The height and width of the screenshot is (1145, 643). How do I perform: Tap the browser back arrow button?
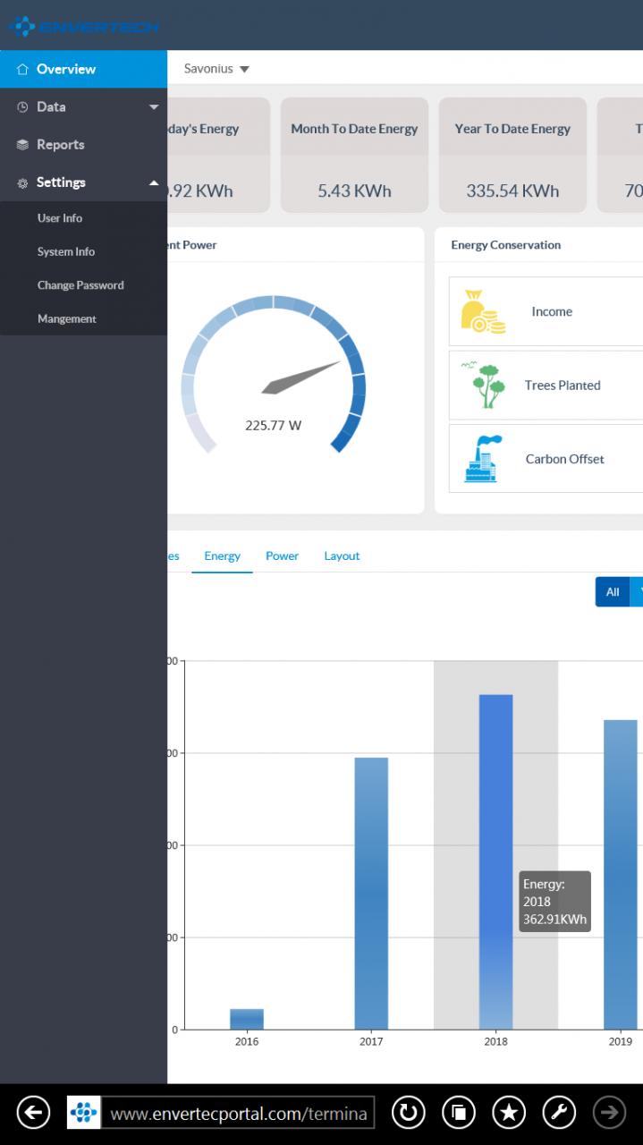(34, 1113)
